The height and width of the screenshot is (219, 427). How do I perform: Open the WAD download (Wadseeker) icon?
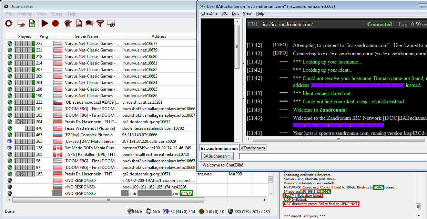click(32, 23)
